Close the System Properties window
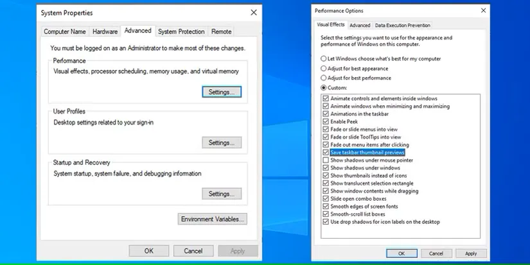This screenshot has height=265, width=530. [x=254, y=13]
